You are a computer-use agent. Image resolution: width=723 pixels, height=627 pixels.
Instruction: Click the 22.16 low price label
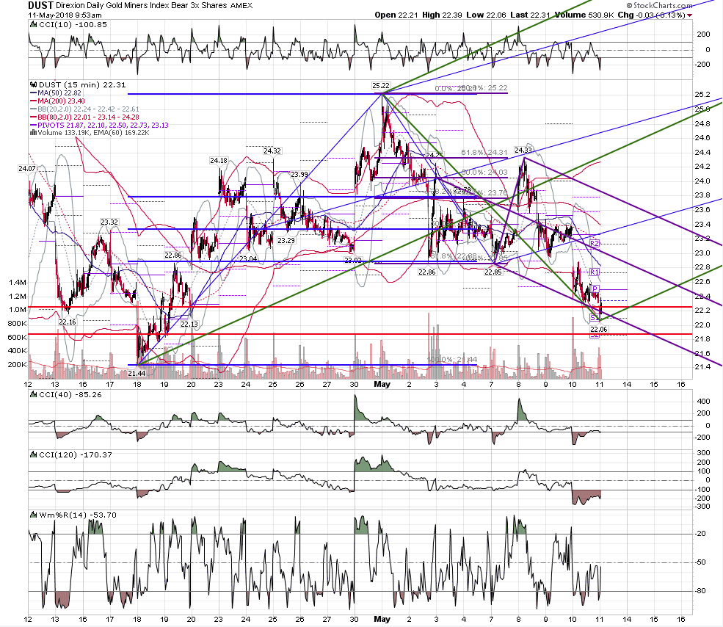68,322
